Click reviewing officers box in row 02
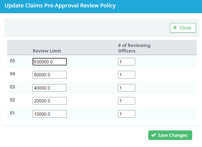Viewport: 202px width, 147px height. click(126, 101)
